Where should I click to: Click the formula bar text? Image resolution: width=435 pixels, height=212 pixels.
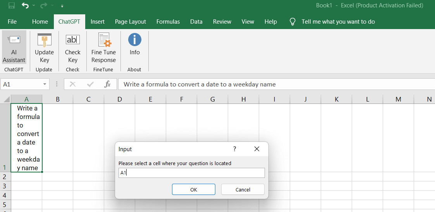tap(200, 84)
